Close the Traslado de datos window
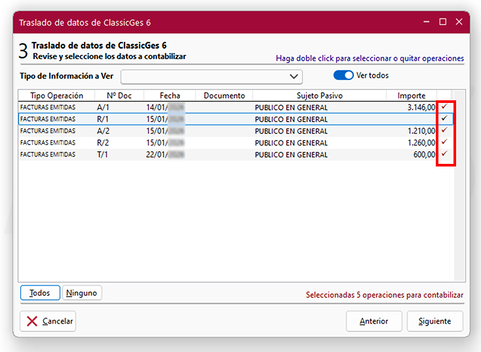This screenshot has width=481, height=352. coord(459,22)
